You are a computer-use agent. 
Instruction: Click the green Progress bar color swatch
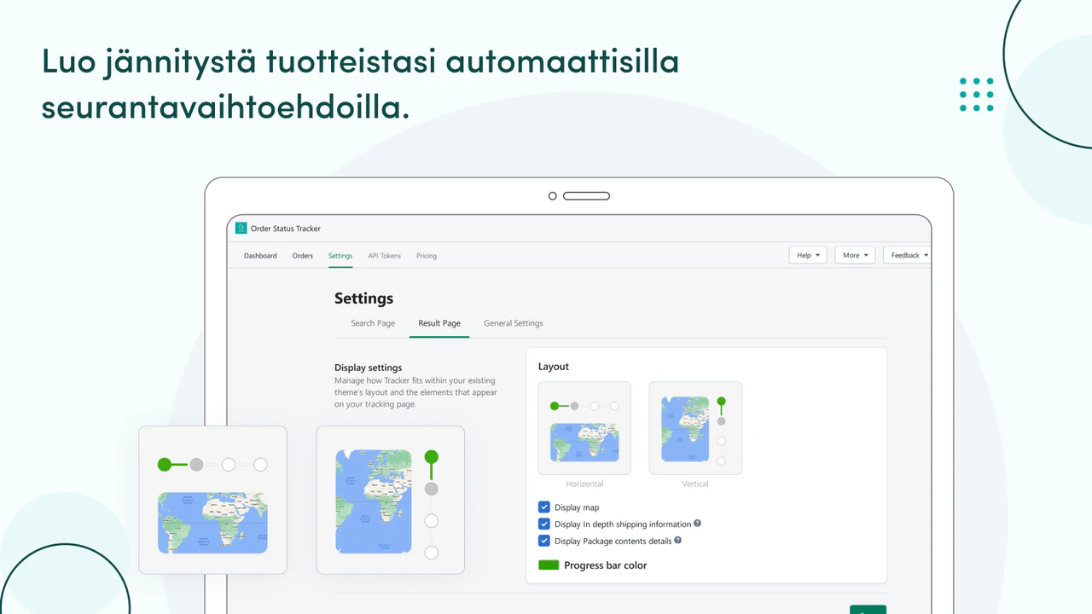click(x=549, y=565)
